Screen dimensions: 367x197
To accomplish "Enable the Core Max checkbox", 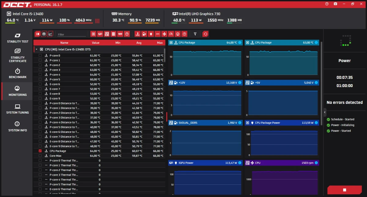I will (x=40, y=156).
